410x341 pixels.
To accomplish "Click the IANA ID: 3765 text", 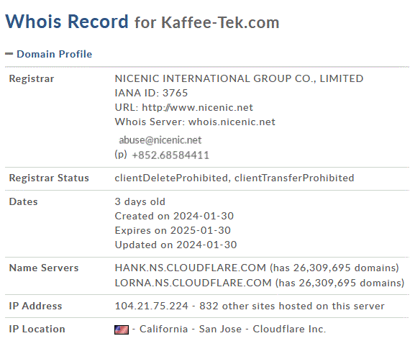I will click(151, 93).
